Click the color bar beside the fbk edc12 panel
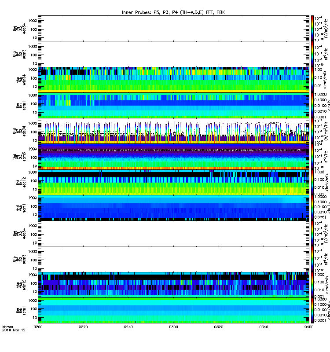Image resolution: width=330 pixels, height=352 pixels. [312, 285]
